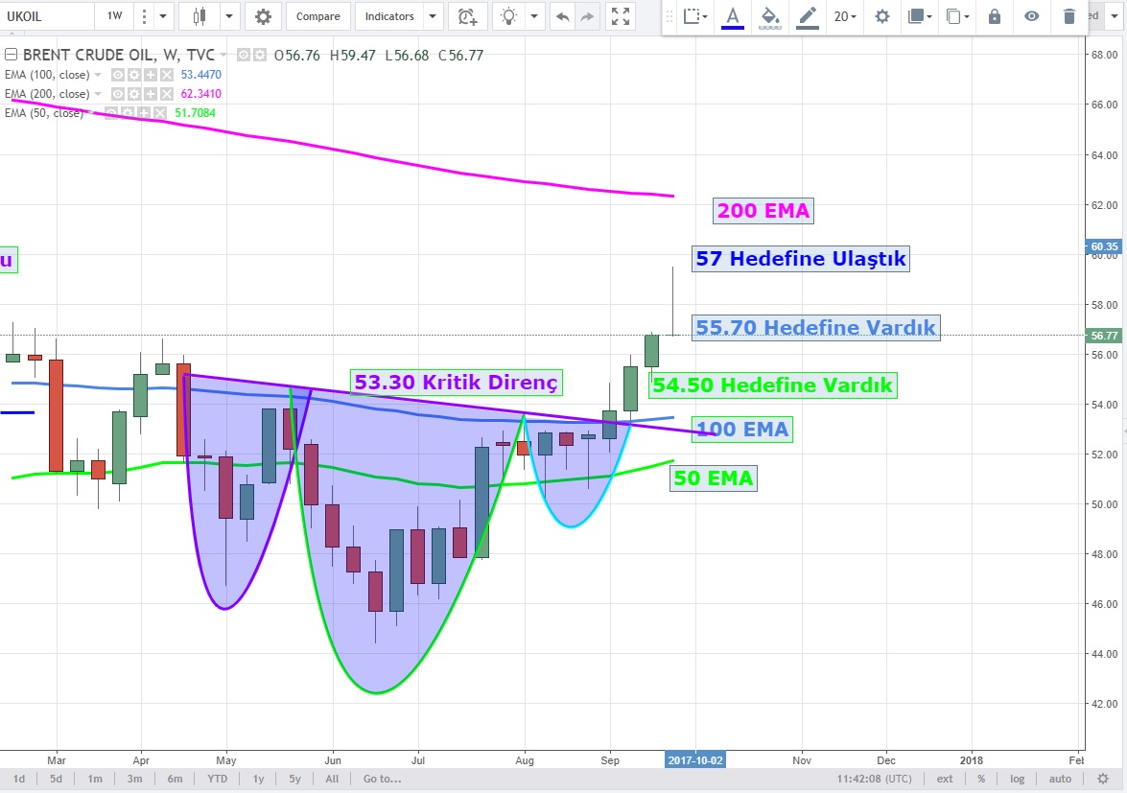The image size is (1127, 793).
Task: Open font size 20 dropdown
Action: click(845, 16)
